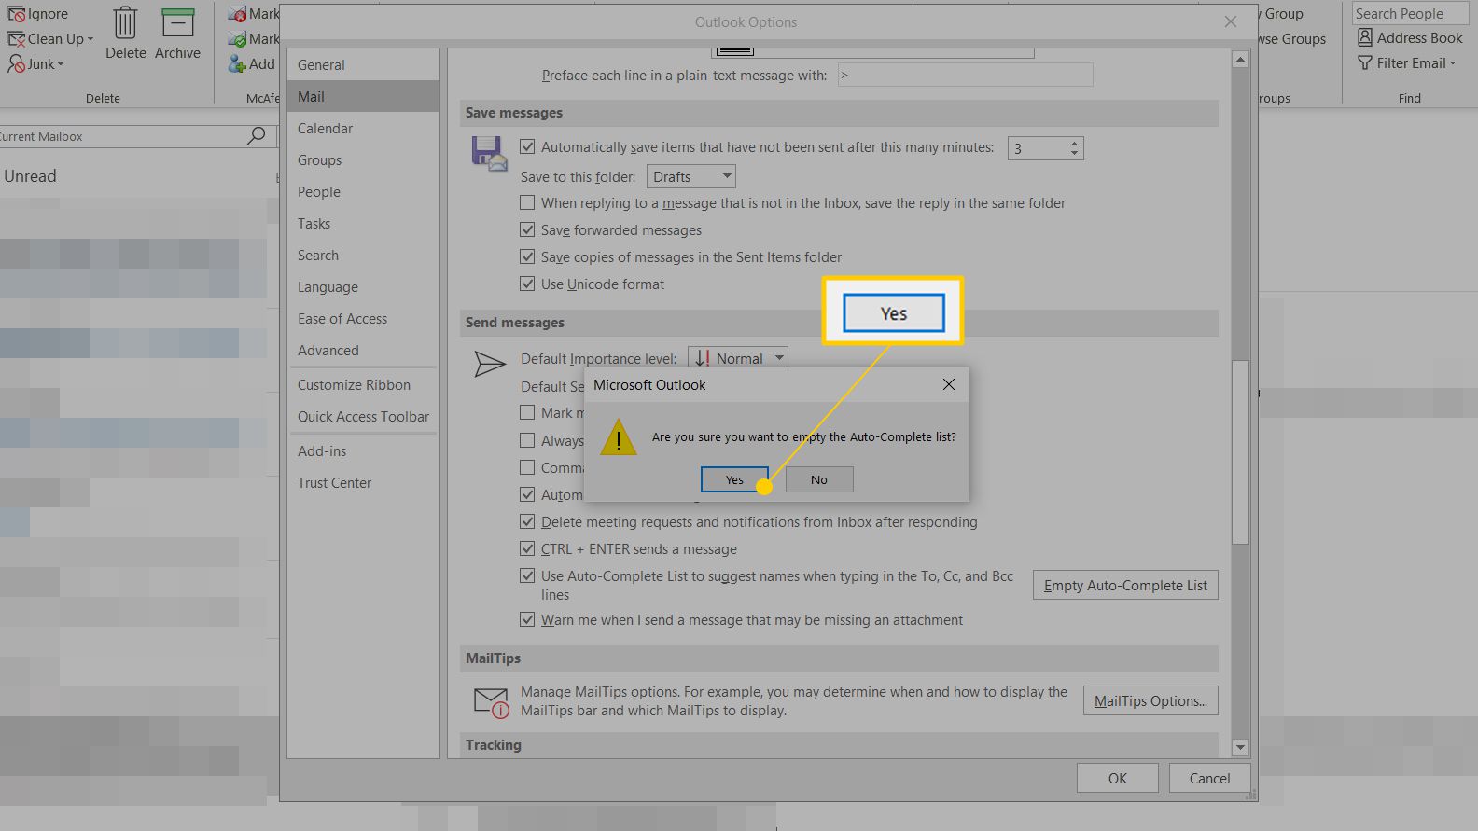
Task: Open Address Book from ribbon
Action: pos(1410,37)
